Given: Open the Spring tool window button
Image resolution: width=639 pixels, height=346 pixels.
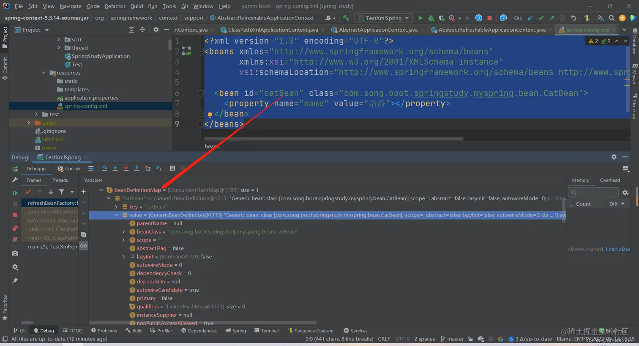Looking at the screenshot, I should pyautogui.click(x=236, y=331).
